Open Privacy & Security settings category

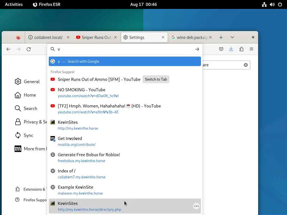(x=31, y=122)
